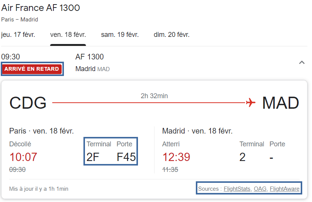The image size is (312, 202).
Task: Switch to sam. 19 févr. tab
Action: [x=120, y=35]
